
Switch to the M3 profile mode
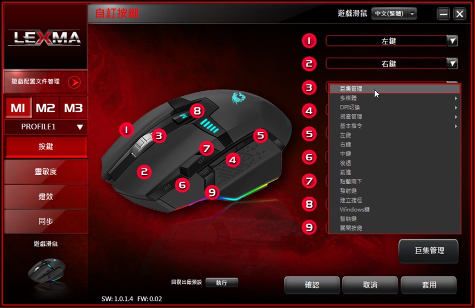click(x=73, y=108)
